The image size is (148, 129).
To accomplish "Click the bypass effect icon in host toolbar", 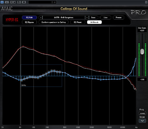I will [7, 2].
